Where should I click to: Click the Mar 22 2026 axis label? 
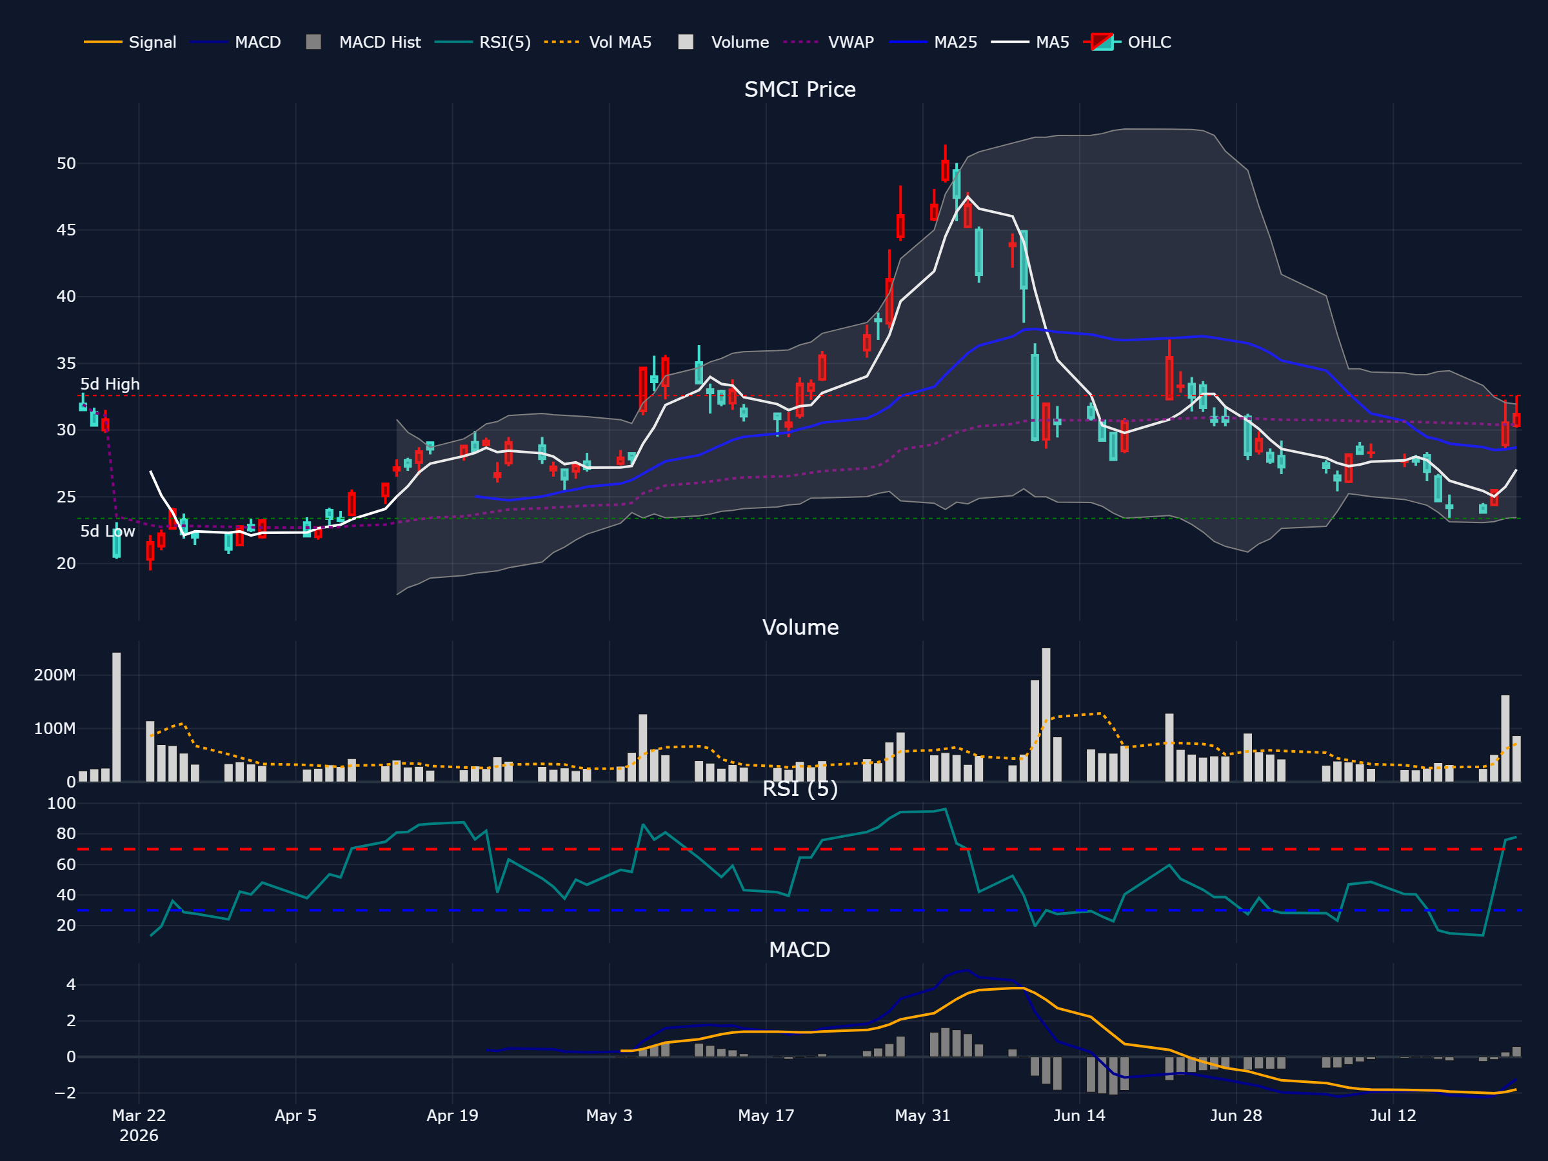[x=139, y=1126]
